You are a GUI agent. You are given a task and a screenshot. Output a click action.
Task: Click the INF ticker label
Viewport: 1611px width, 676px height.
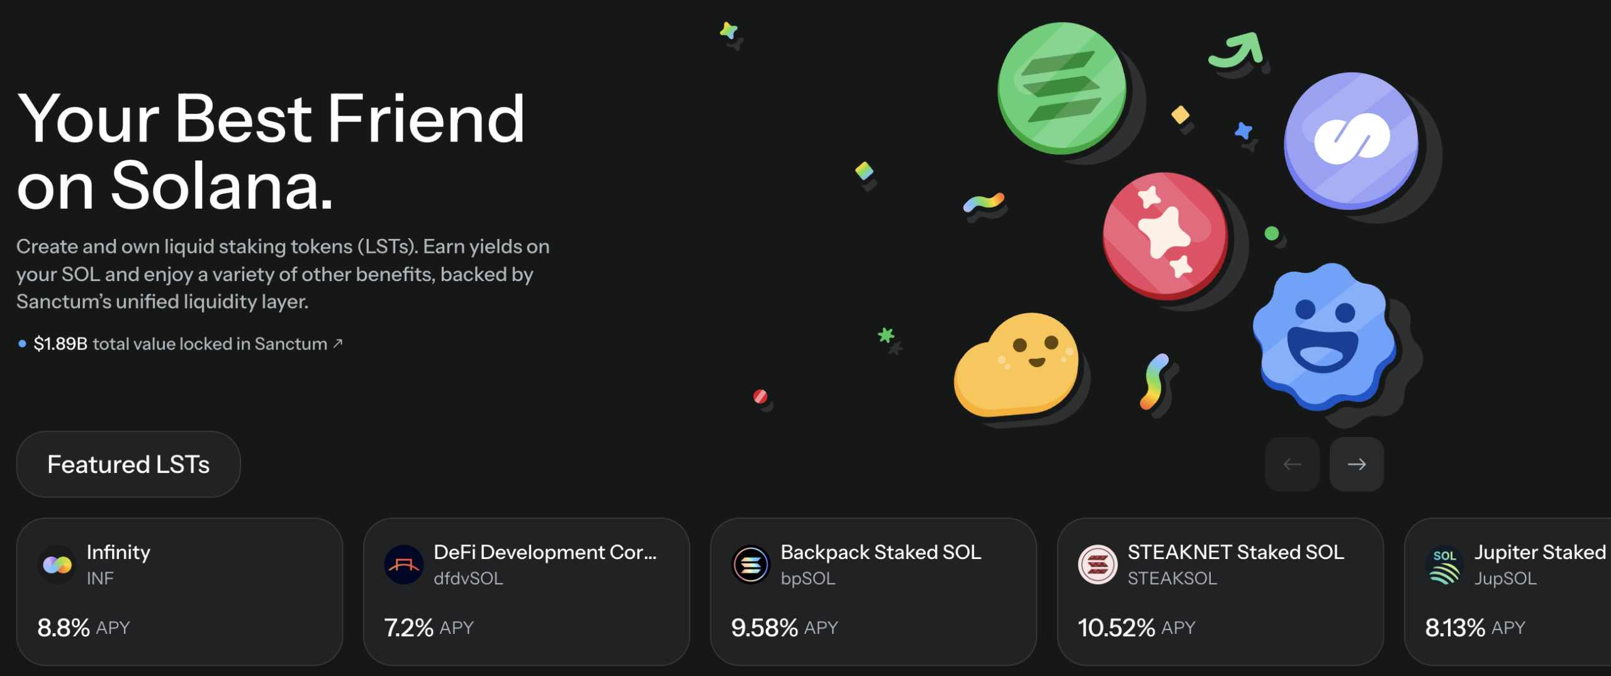click(x=100, y=579)
